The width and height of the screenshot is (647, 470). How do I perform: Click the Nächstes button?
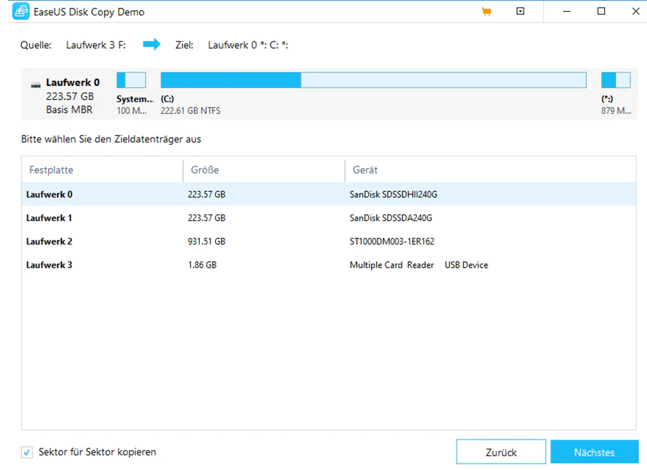click(594, 452)
